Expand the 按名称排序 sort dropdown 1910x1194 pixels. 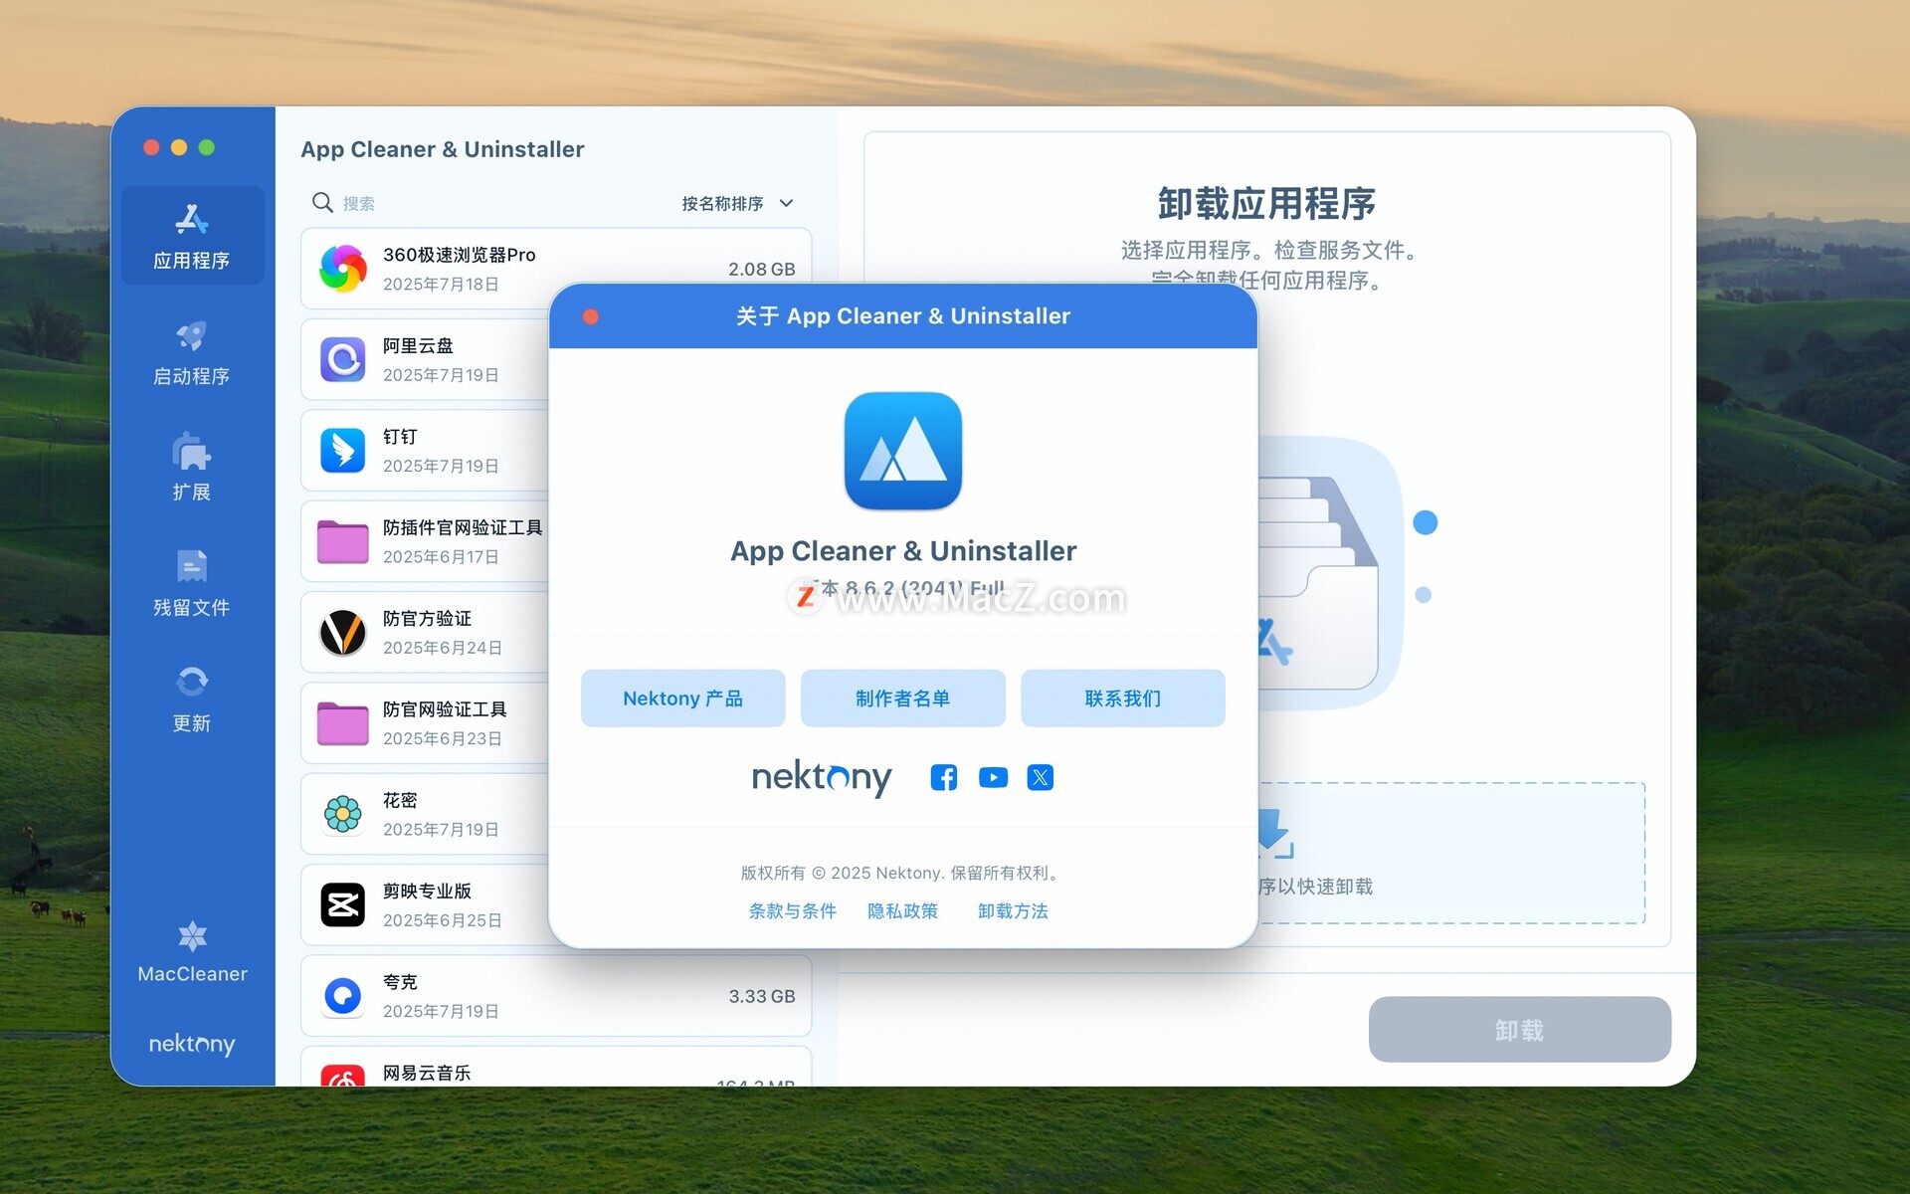coord(737,203)
